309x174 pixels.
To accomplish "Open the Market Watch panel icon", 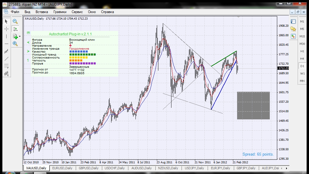I will tap(293, 21).
